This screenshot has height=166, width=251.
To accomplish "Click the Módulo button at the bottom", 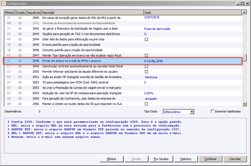I will 112,159.
